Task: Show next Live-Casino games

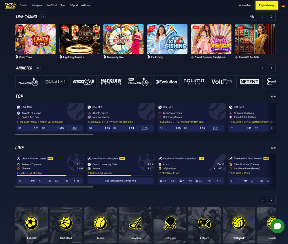Action: click(x=272, y=17)
